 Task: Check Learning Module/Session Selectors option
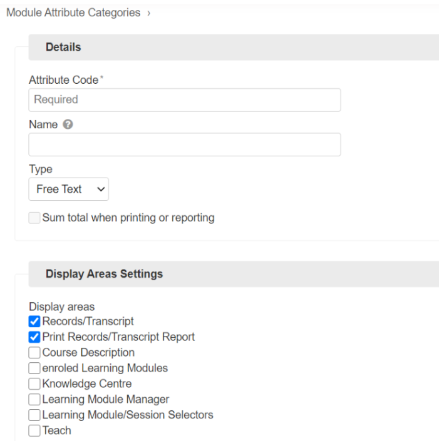[x=35, y=415]
